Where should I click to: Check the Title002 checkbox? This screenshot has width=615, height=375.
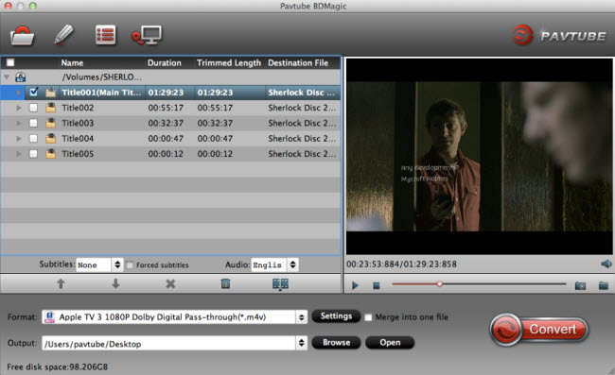33,108
